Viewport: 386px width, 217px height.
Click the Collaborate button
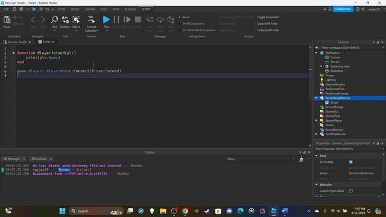click(343, 9)
